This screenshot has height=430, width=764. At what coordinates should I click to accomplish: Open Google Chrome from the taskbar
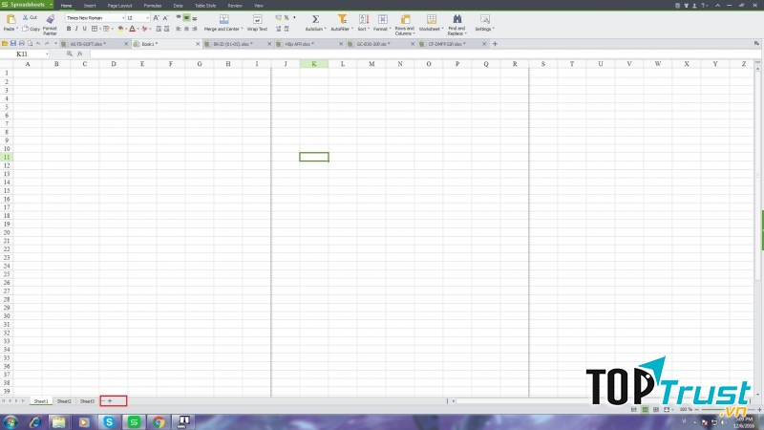[159, 422]
